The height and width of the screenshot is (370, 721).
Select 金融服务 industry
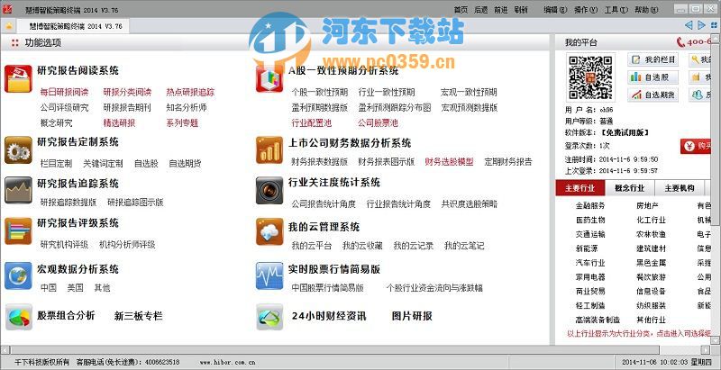590,205
